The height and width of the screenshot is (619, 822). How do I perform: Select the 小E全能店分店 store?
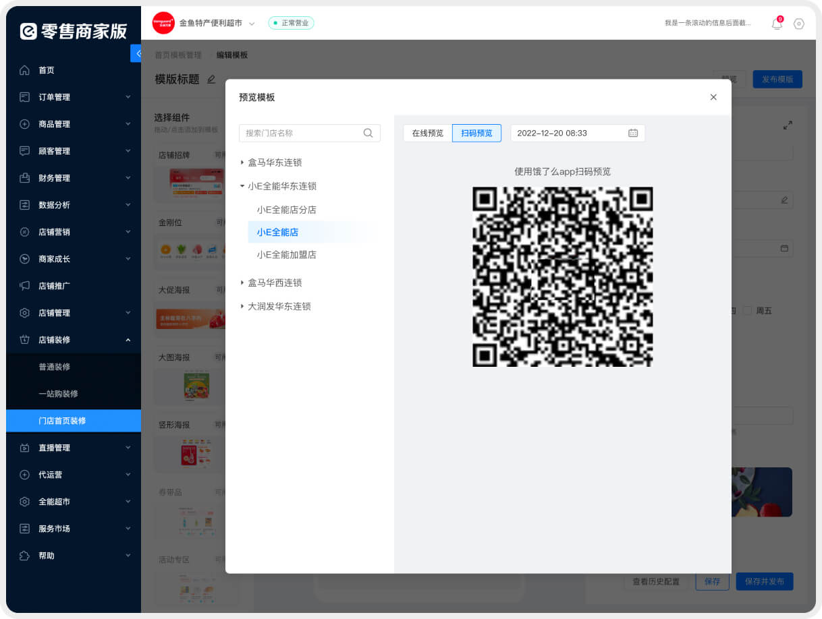(x=287, y=210)
